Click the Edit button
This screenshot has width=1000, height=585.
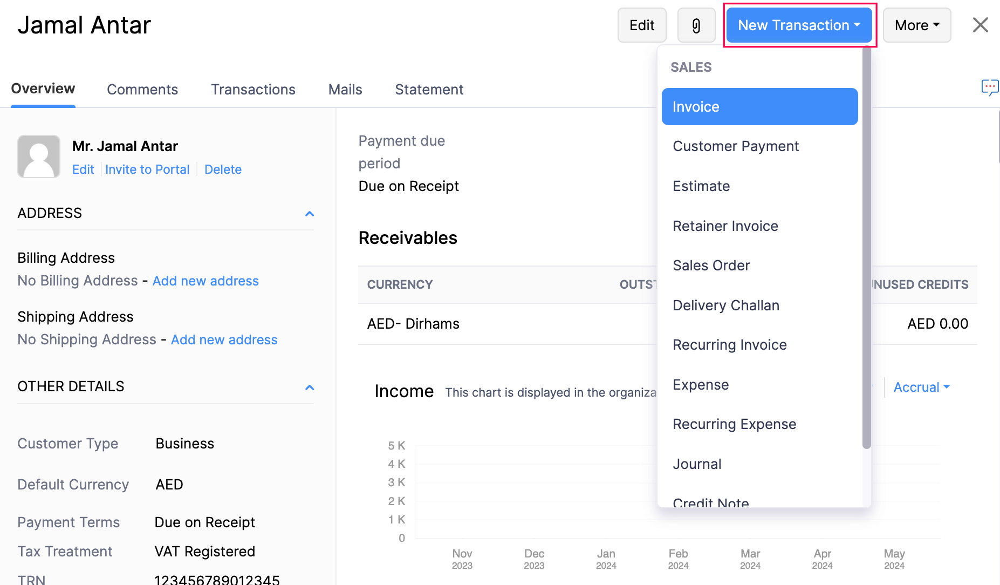[641, 25]
